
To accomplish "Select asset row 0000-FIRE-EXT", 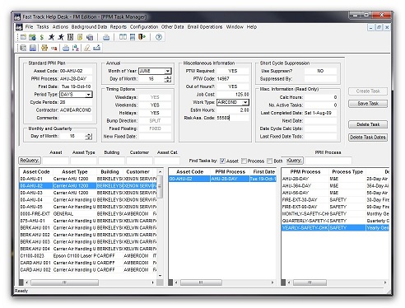I will [88, 214].
